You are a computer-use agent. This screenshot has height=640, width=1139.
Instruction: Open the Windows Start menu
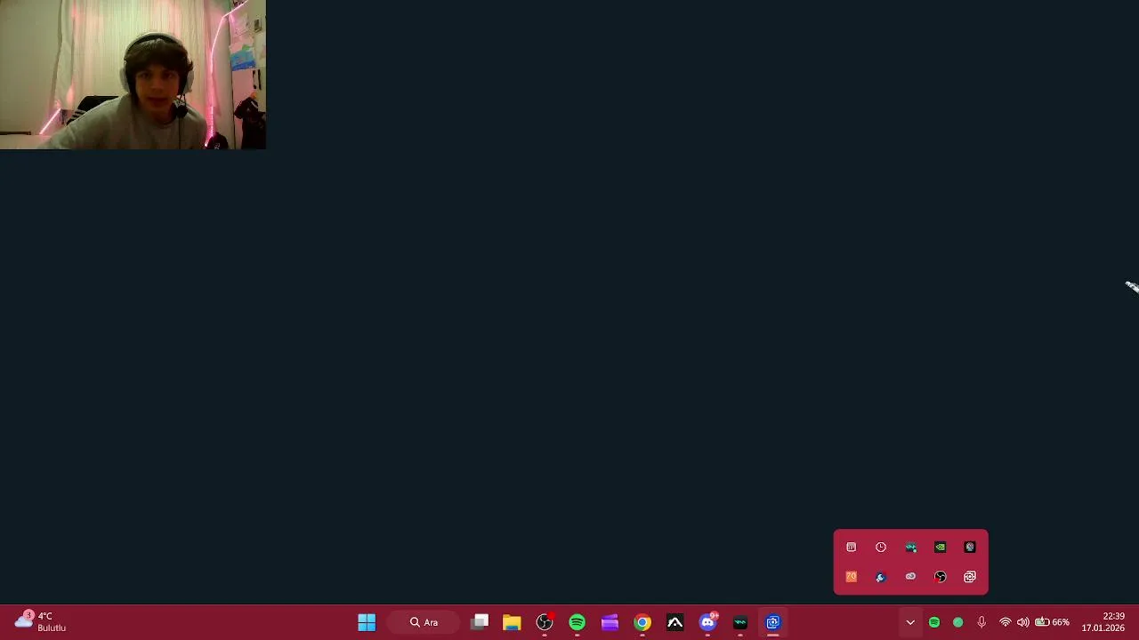click(x=367, y=622)
